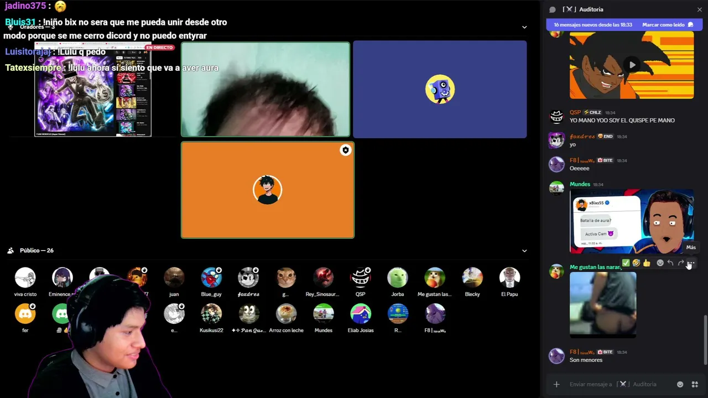This screenshot has width=708, height=398.
Task: Jump to 16 new messages since 18:33
Action: tap(592, 25)
